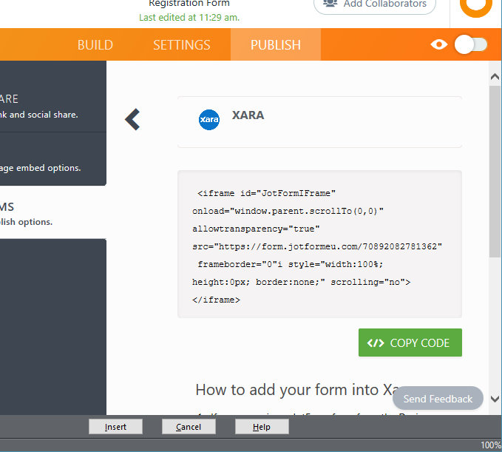Click the 100% zoom indicator
Screen dimensions: 502x452
pos(491,445)
